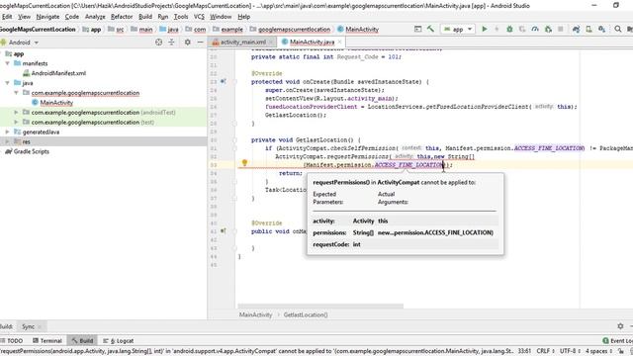Open the AVD Manager device icon

pyautogui.click(x=589, y=29)
